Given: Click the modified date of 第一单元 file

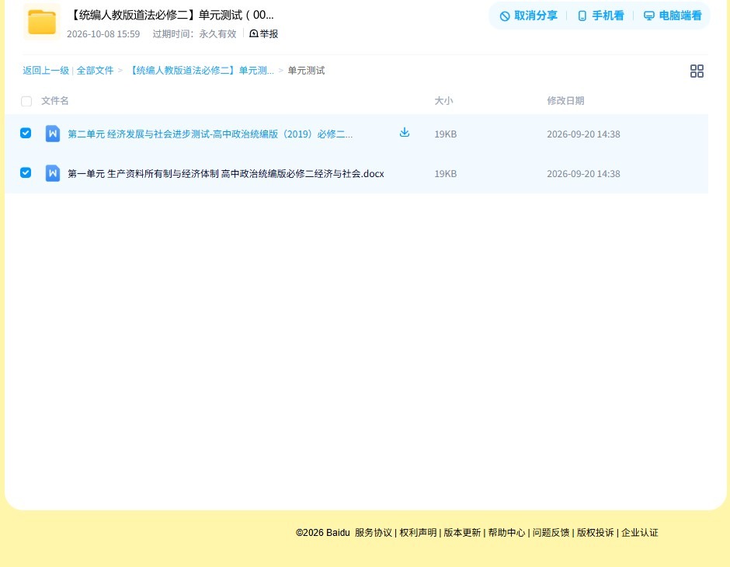Looking at the screenshot, I should point(583,174).
